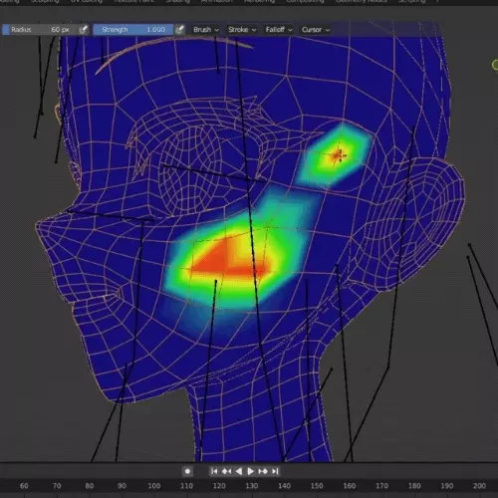Expand the Stroke options dropdown
498x498 pixels.
coord(242,30)
